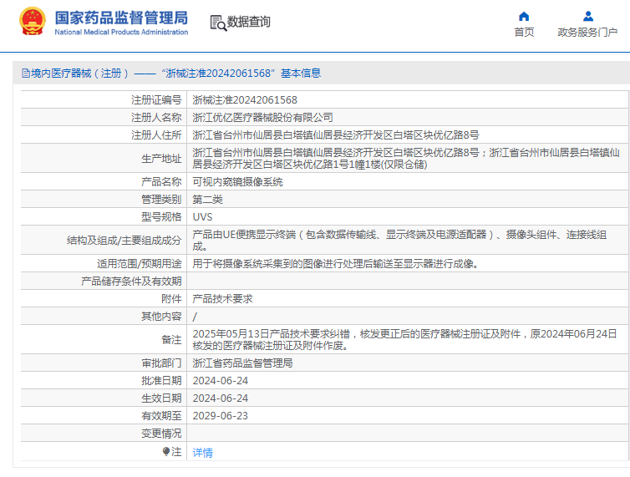This screenshot has height=477, width=630.
Task: Click the 结构及组成/主要组成成分 label
Action: [124, 241]
